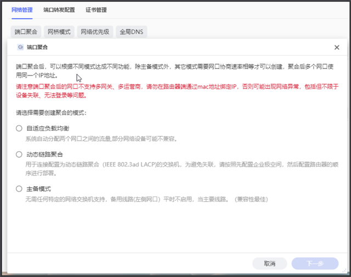Switch to the 网络管理 tab
351x277 pixels.
point(22,10)
